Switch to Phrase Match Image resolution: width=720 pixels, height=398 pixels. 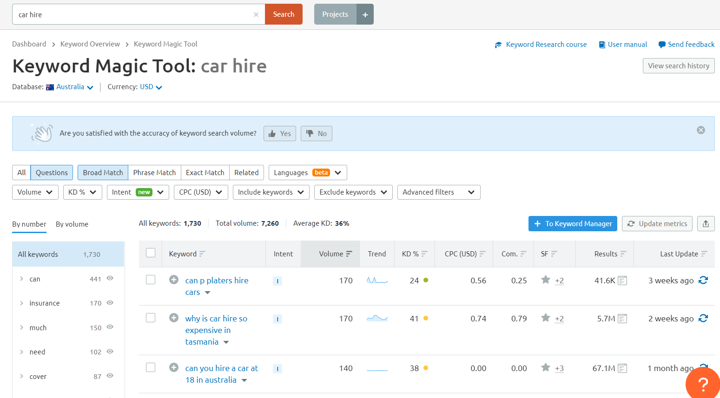154,173
